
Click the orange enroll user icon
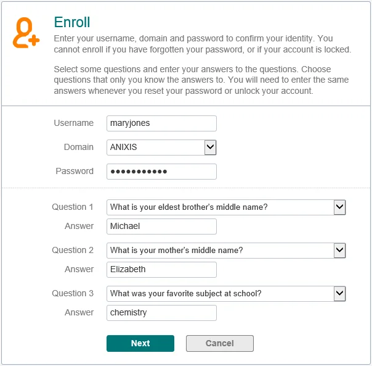[x=26, y=33]
